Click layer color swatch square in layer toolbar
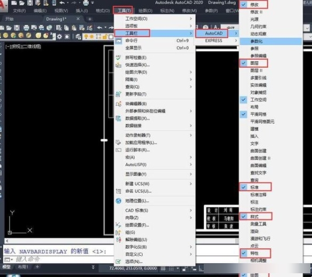Screen dimensions: 312x277 111,37
